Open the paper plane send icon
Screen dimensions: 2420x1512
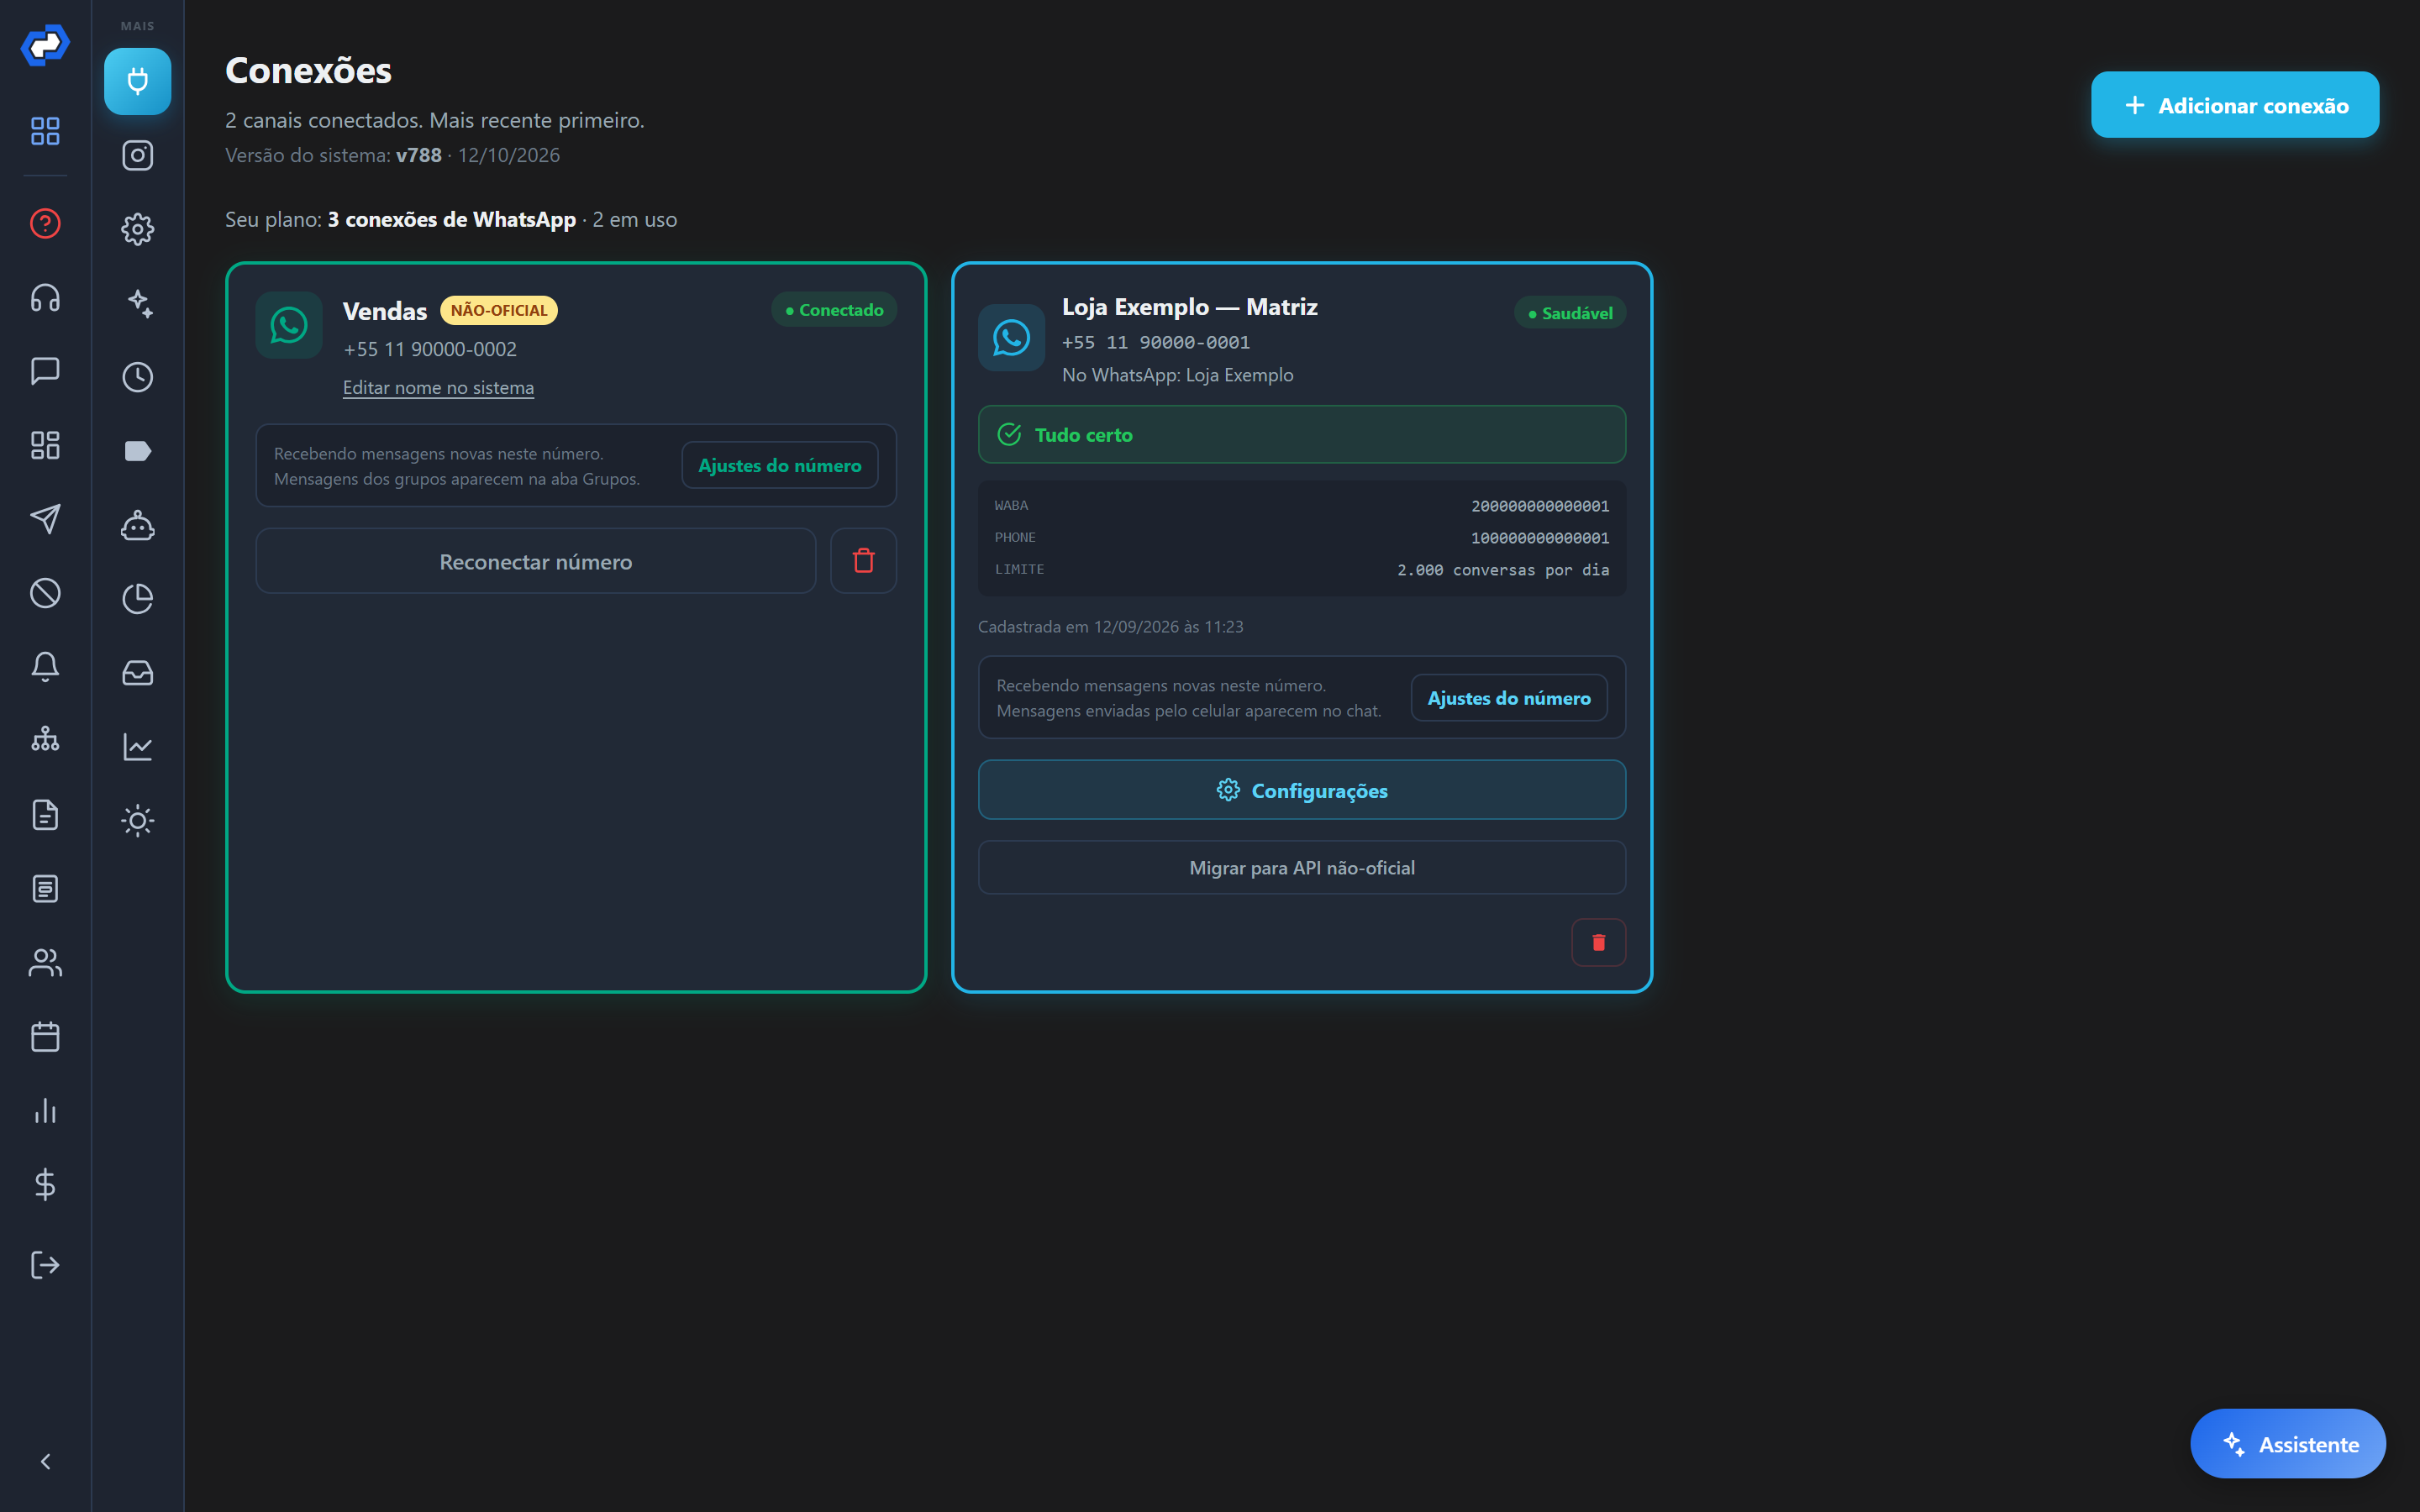pyautogui.click(x=45, y=519)
